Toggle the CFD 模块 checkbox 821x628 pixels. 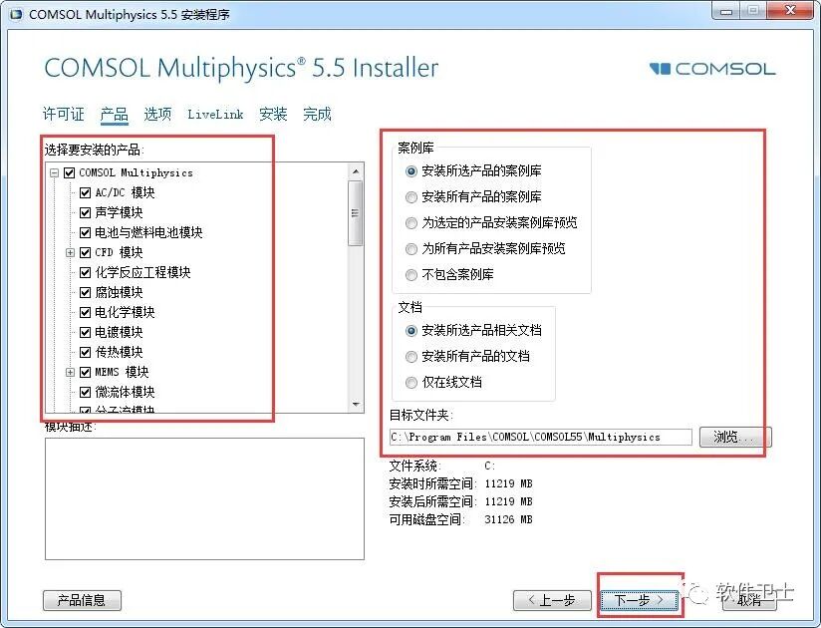pos(86,252)
